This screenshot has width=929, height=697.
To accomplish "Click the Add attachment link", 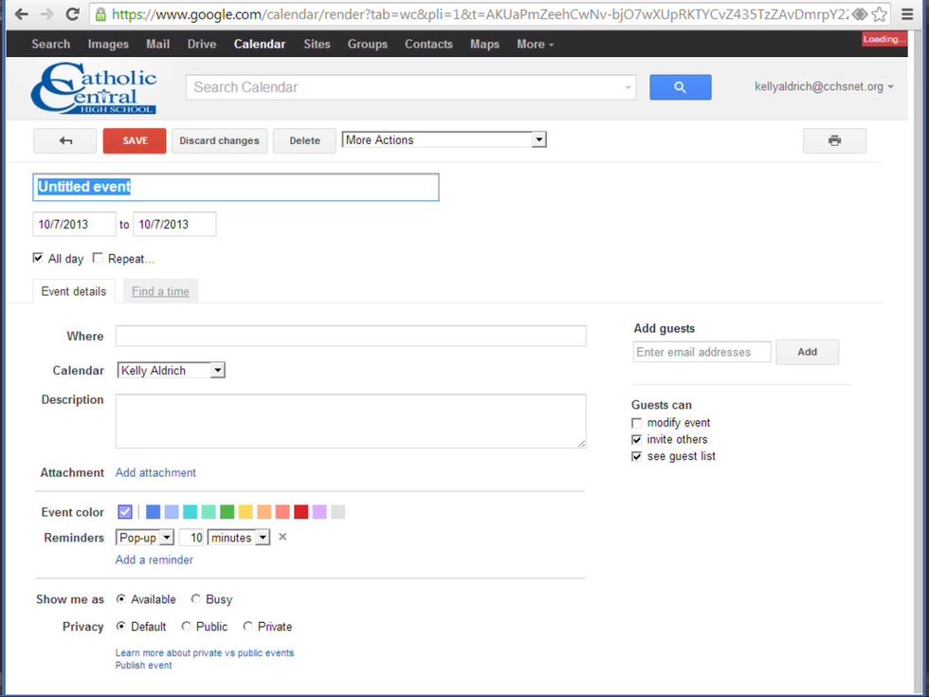I will pyautogui.click(x=155, y=472).
